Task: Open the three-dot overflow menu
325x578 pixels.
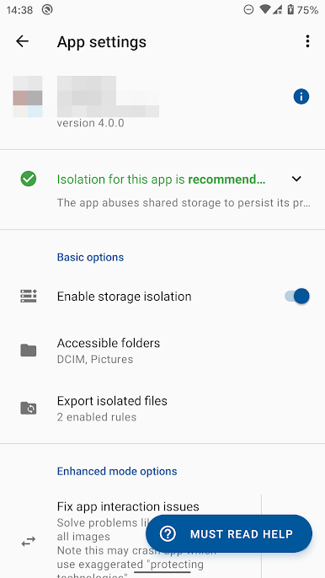Action: point(307,41)
